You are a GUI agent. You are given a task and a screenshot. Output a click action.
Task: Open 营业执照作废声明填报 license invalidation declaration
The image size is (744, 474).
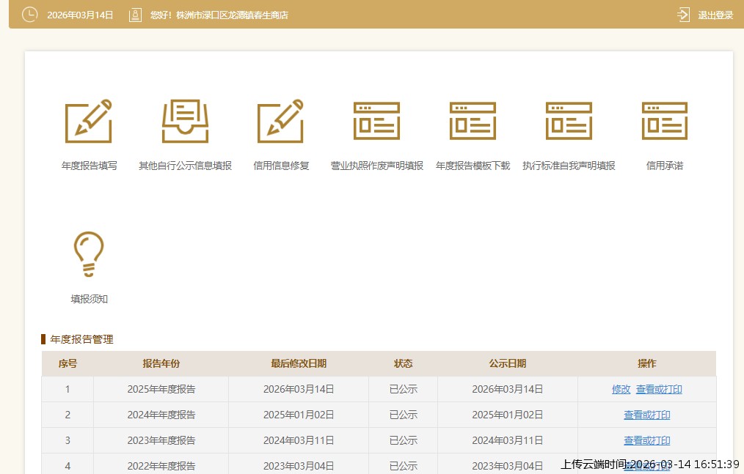pos(376,121)
